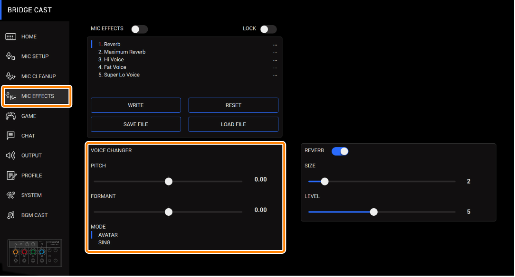Select preset 1. Reverb
The height and width of the screenshot is (277, 515).
109,44
